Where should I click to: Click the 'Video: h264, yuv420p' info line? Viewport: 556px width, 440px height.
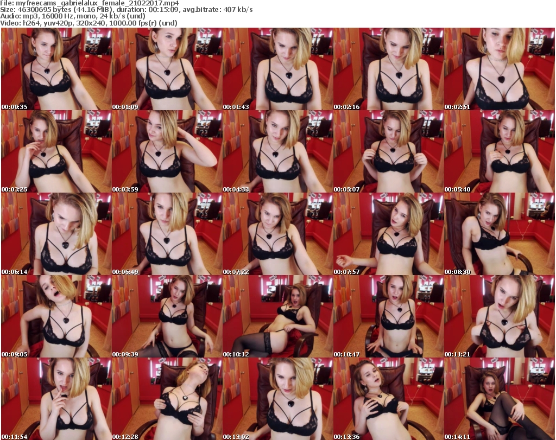click(x=89, y=23)
